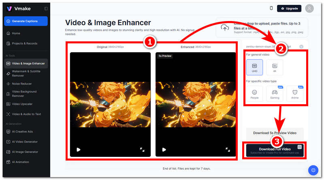The height and width of the screenshot is (180, 324).
Task: Click the Projects & Records icon
Action: click(8, 43)
